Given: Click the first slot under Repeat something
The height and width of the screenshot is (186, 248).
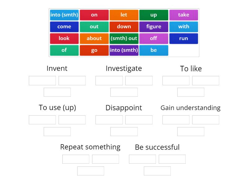Looking at the screenshot, I should pos(76,159).
